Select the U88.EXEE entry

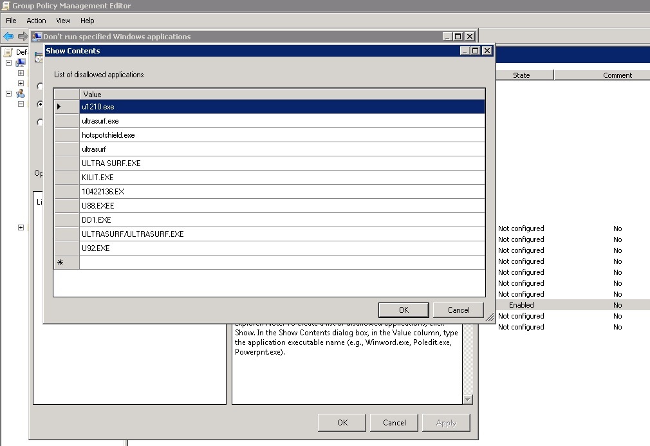coord(282,205)
